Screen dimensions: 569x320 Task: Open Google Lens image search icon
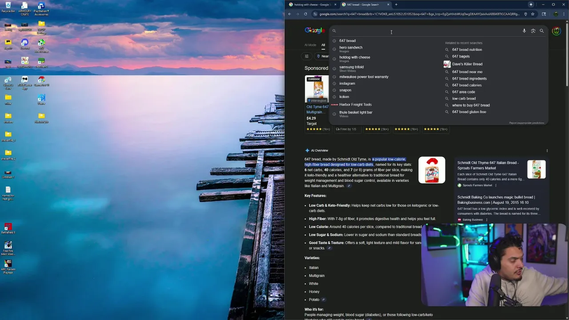(533, 31)
